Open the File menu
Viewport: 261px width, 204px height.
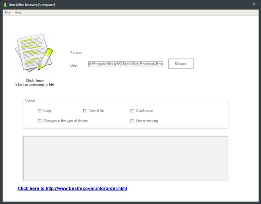(7, 13)
